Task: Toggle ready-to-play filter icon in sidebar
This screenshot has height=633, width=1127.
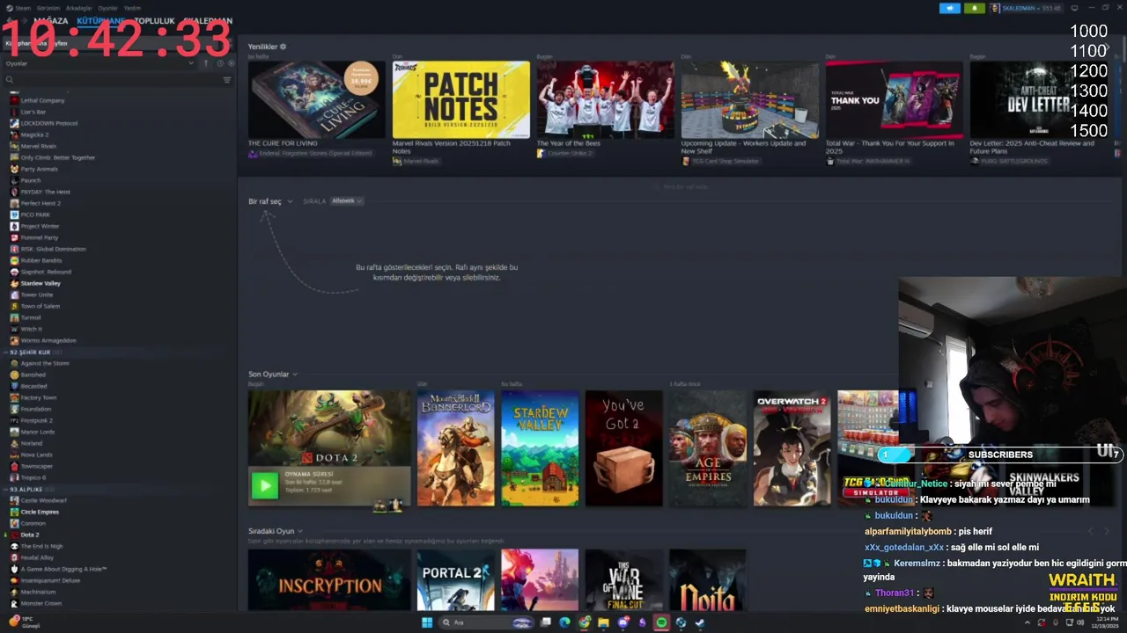Action: click(232, 63)
